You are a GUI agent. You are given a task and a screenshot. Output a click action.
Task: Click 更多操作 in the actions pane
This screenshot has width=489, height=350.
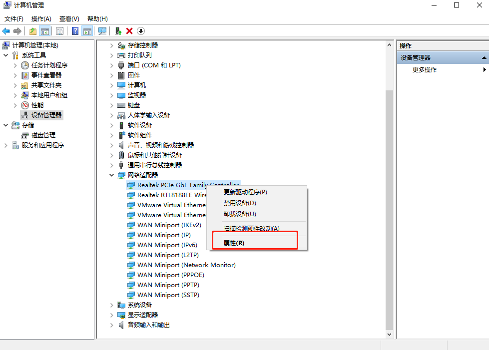pos(424,70)
